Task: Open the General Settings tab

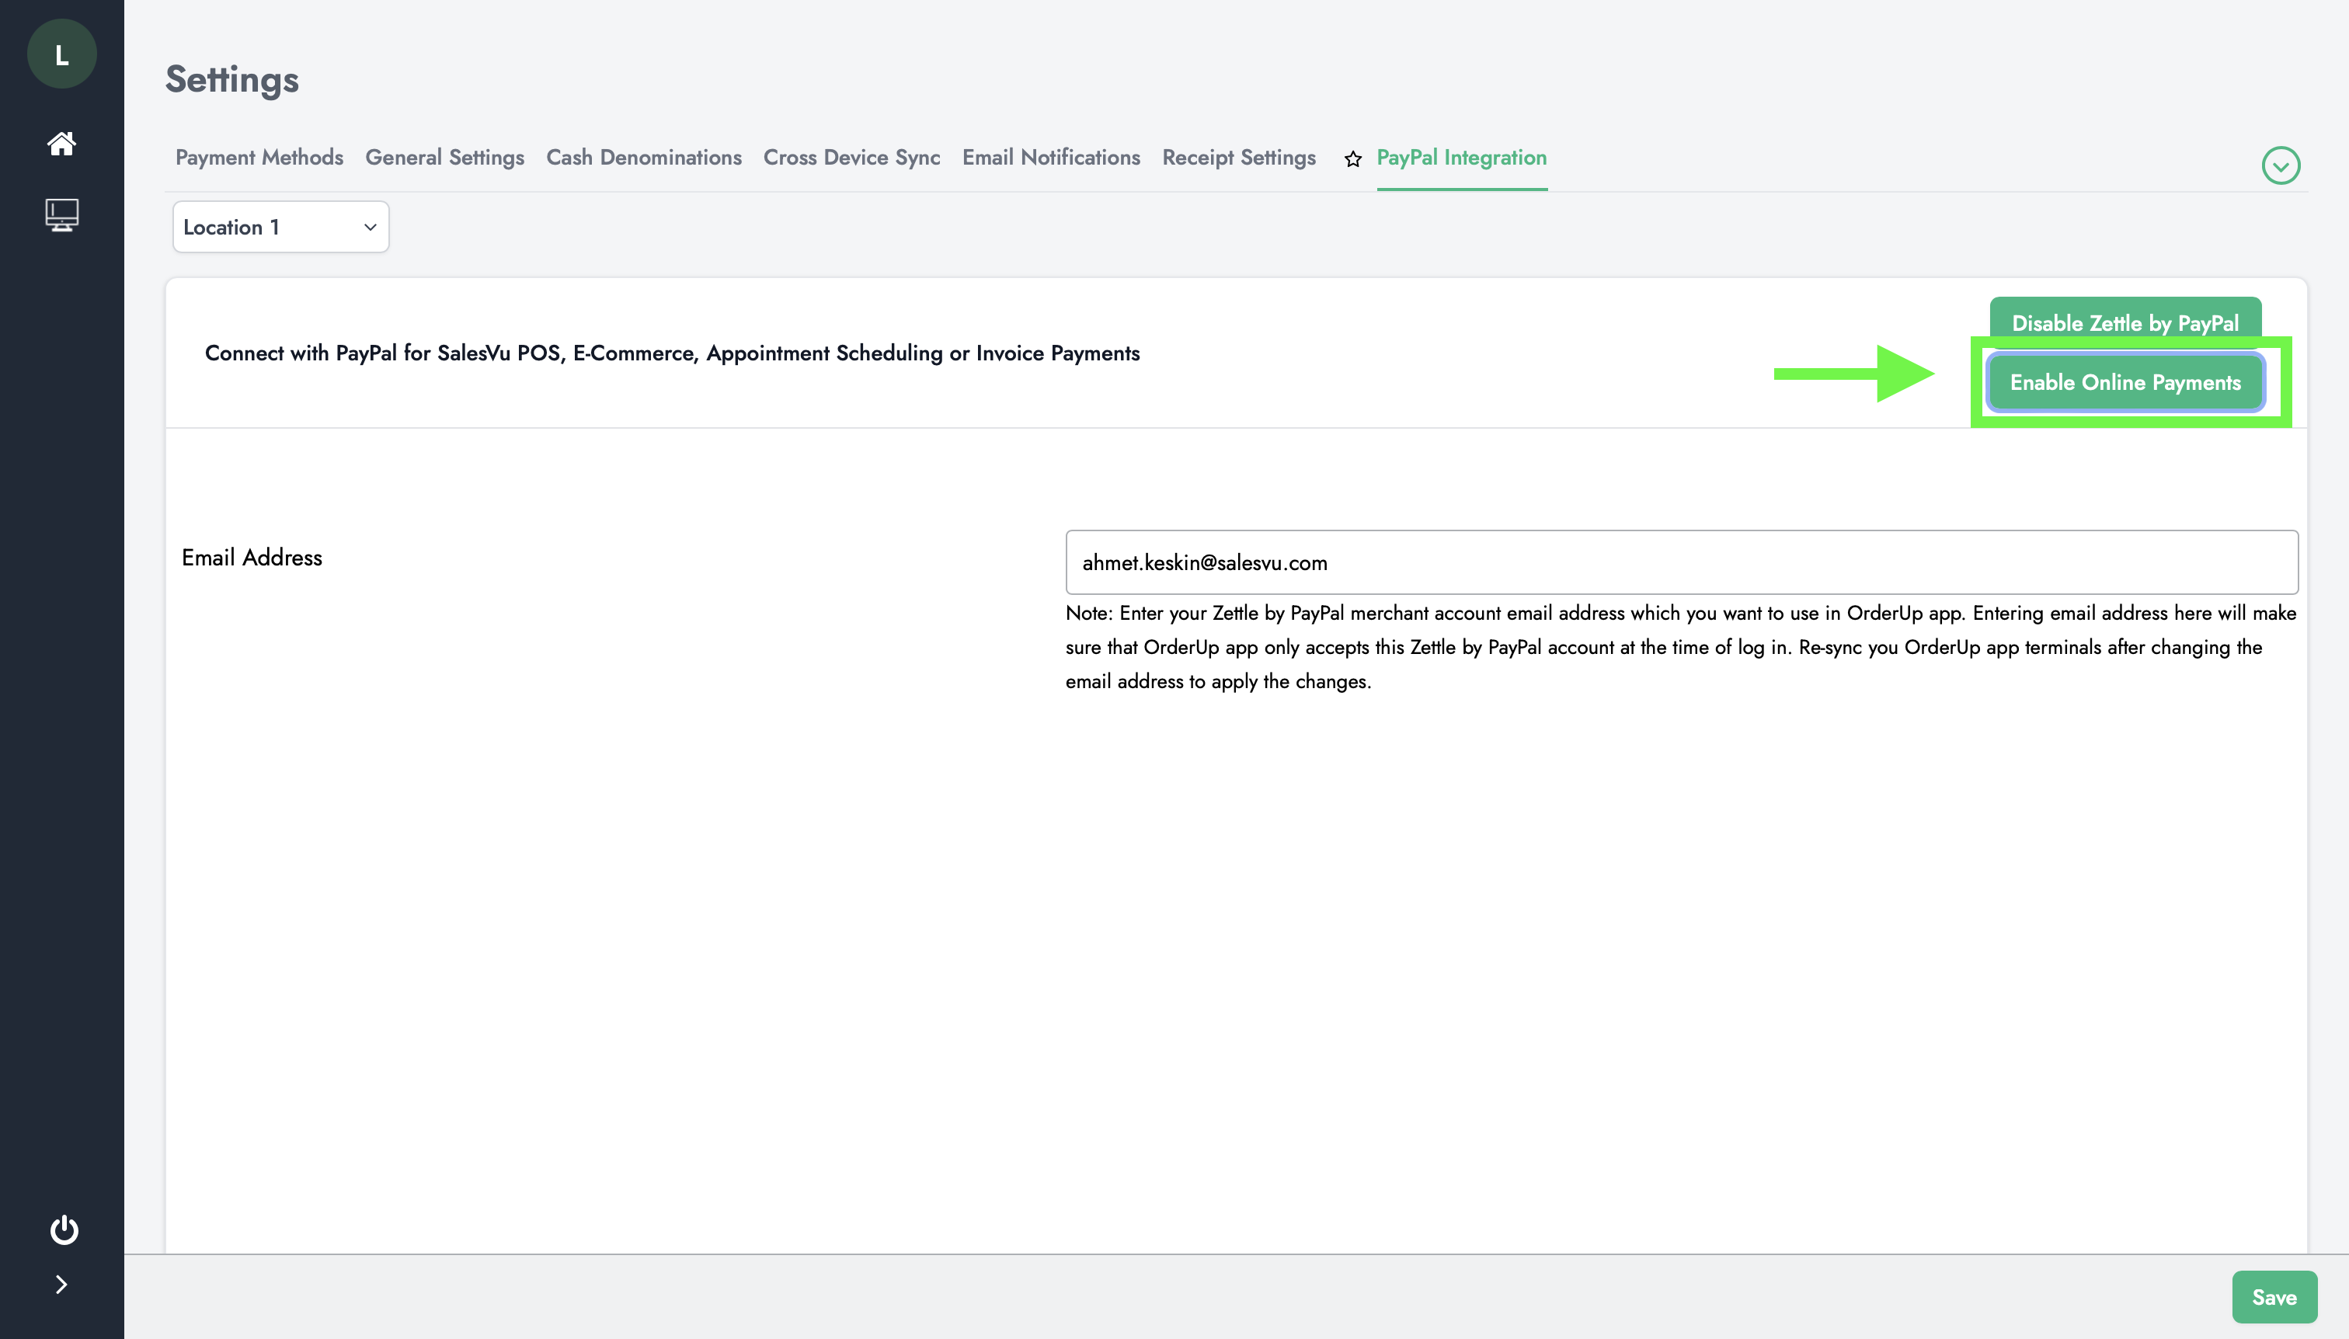Action: click(444, 157)
